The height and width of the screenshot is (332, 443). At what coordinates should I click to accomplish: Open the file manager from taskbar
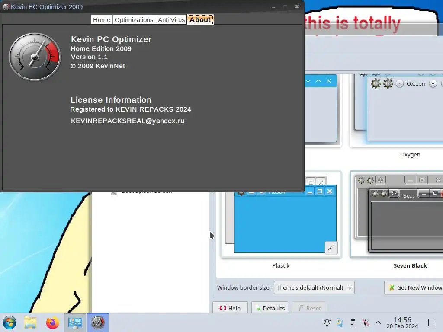31,322
